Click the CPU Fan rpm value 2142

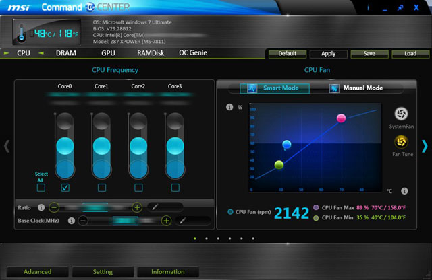pyautogui.click(x=292, y=213)
